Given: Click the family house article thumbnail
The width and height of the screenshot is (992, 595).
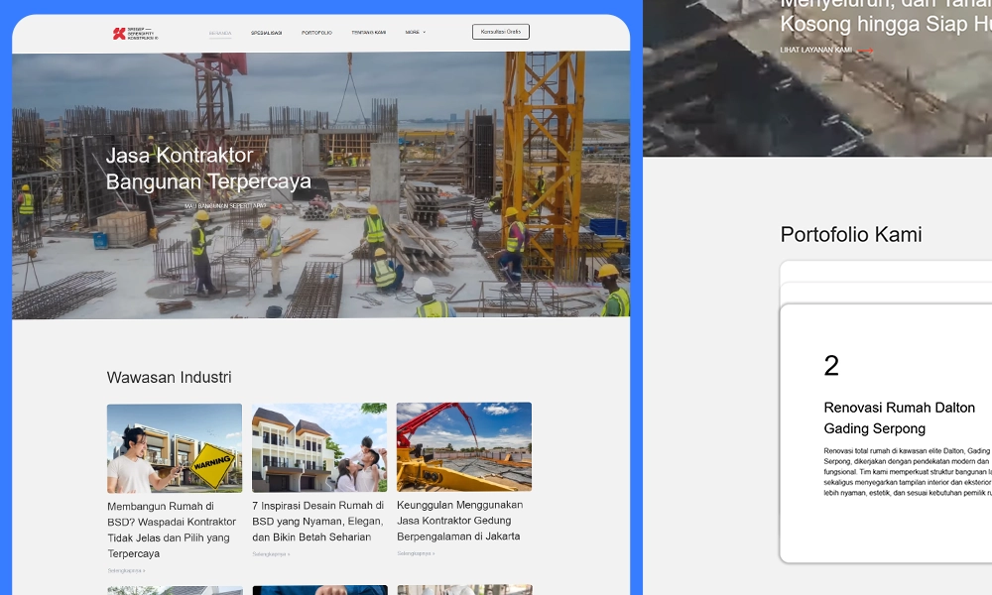Looking at the screenshot, I should (319, 447).
